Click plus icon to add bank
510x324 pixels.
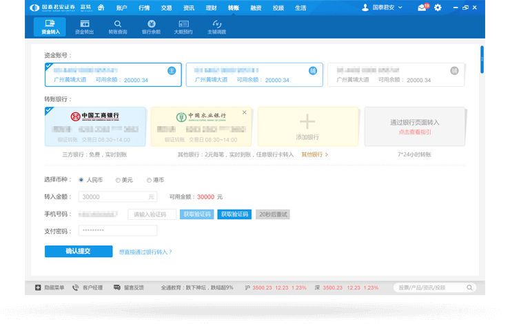(x=307, y=121)
